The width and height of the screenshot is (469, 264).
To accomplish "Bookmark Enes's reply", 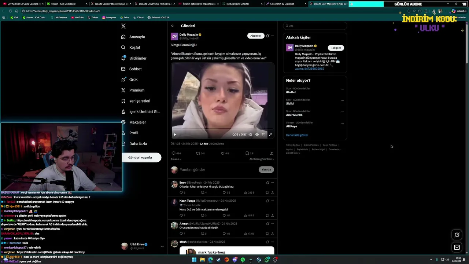I will pos(267,192).
